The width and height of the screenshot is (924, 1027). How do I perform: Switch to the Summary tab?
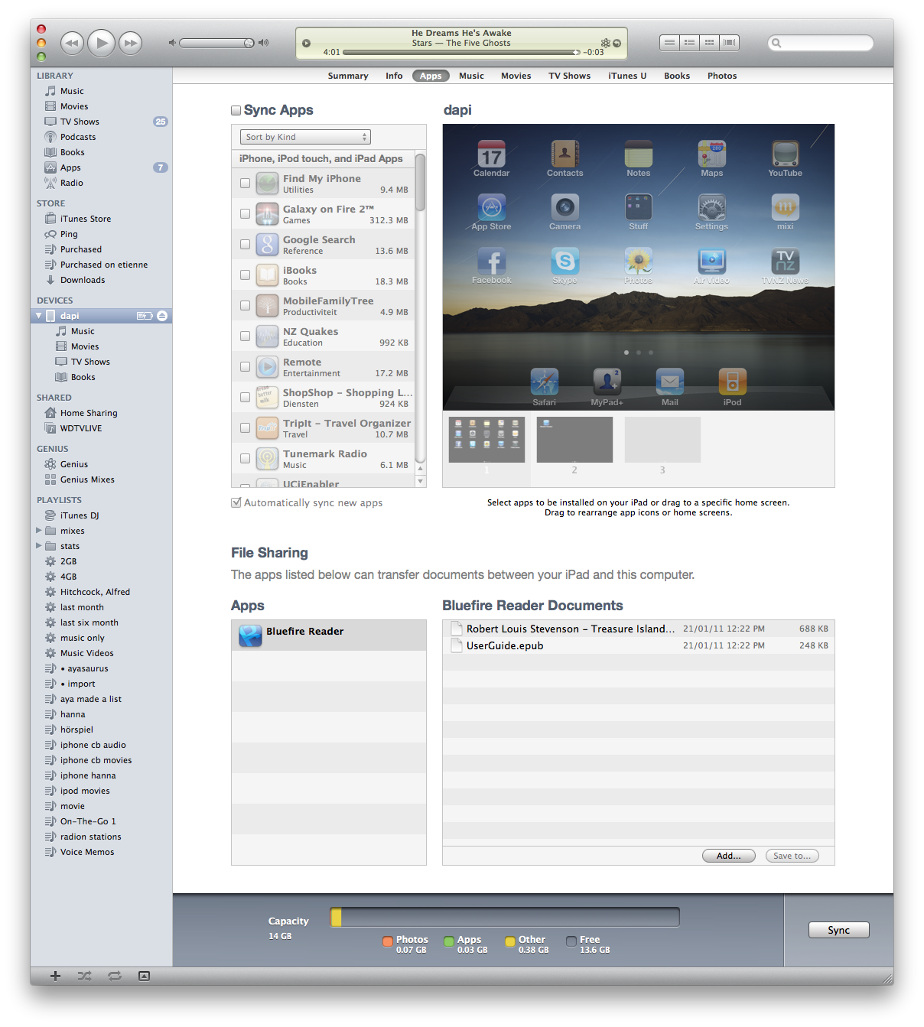tap(348, 76)
